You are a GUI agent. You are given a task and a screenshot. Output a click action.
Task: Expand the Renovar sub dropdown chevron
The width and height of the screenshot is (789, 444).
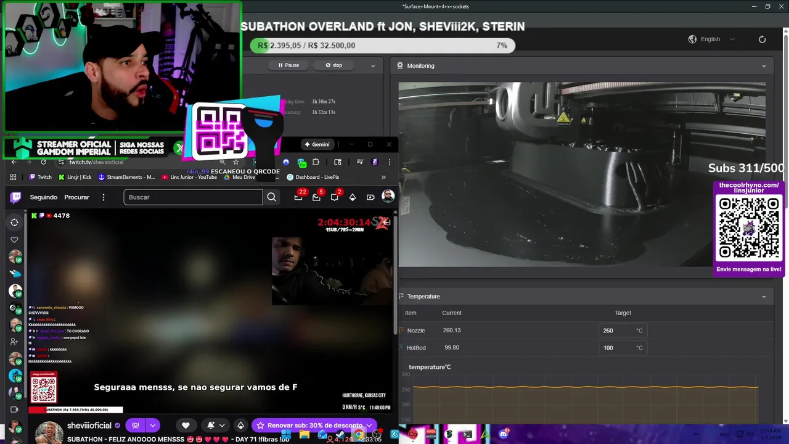(x=369, y=425)
